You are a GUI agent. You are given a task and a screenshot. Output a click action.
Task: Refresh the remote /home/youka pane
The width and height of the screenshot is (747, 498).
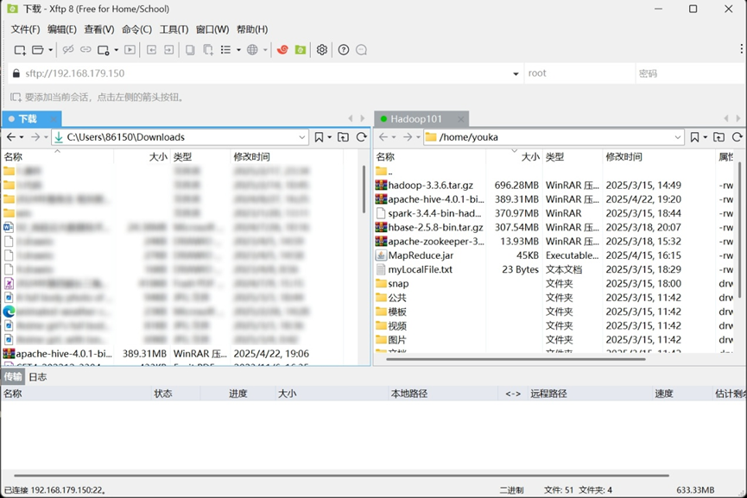[738, 137]
